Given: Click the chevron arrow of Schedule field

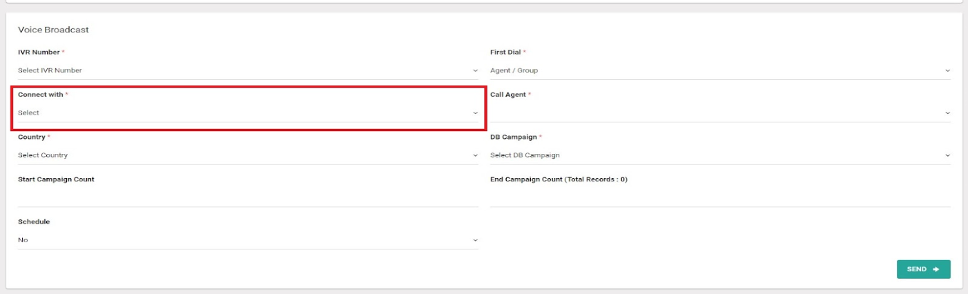Looking at the screenshot, I should (x=475, y=240).
